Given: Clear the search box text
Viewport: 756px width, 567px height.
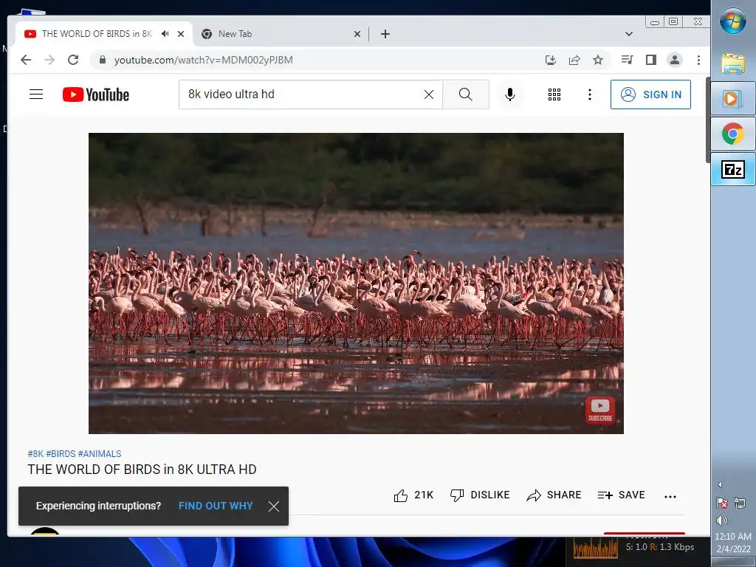Looking at the screenshot, I should [x=429, y=94].
